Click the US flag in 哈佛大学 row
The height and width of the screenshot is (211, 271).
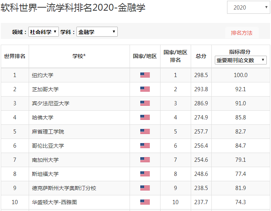tap(145, 118)
